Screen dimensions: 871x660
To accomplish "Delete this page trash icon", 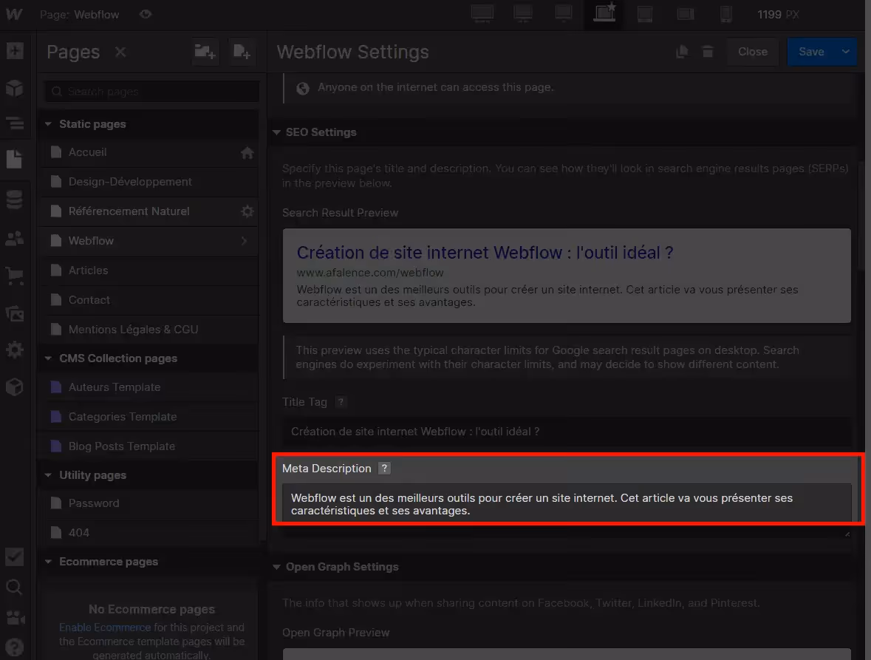I will point(708,52).
